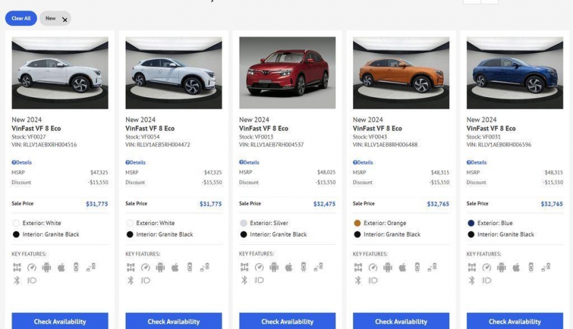Click the Android Auto icon on the white VF0027 card
This screenshot has height=329, width=573.
(x=46, y=267)
